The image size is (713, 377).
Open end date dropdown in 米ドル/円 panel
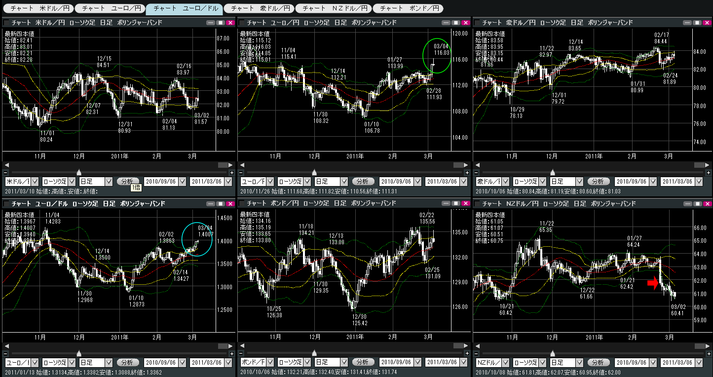(228, 182)
